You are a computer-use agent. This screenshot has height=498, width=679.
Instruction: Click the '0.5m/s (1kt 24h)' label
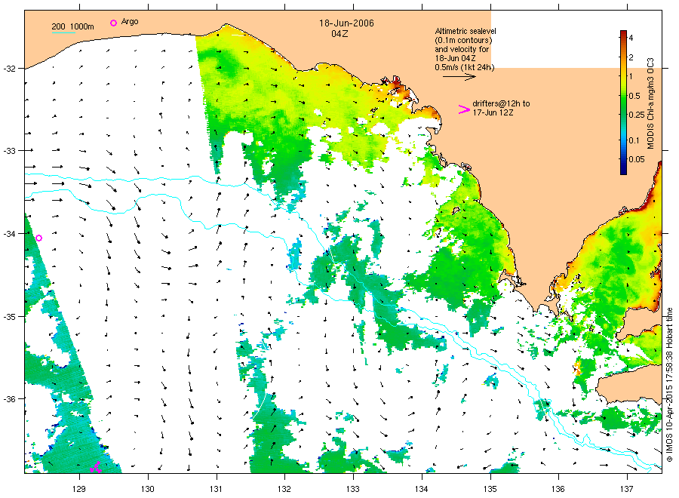pos(464,67)
